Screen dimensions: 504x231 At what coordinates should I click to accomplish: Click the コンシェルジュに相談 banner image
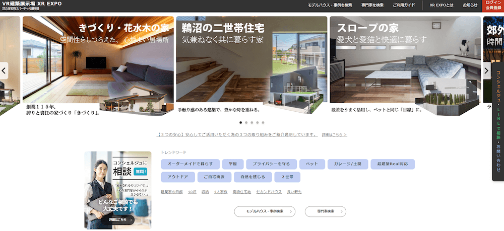[117, 190]
